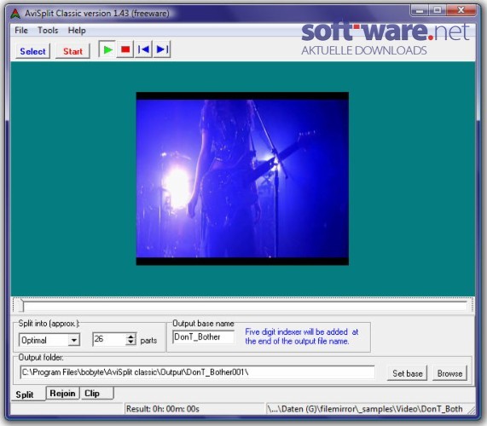
Task: Browse for an output folder
Action: pos(449,373)
